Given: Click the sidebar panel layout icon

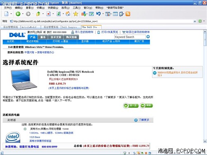Looking at the screenshot, I should click(116, 14).
